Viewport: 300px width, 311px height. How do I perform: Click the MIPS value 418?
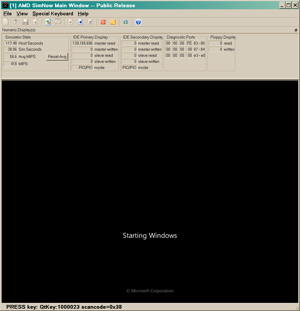[11, 64]
